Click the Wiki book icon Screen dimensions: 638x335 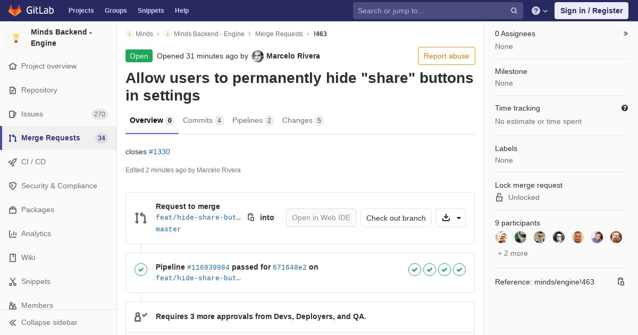pyautogui.click(x=13, y=258)
